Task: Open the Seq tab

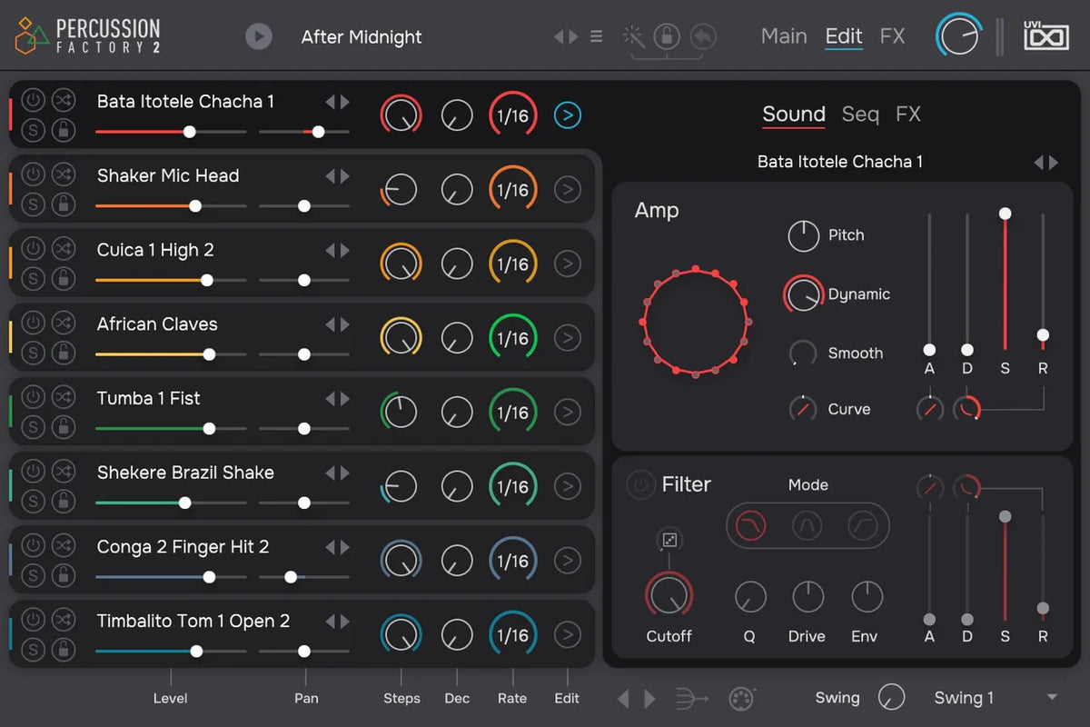Action: [859, 115]
